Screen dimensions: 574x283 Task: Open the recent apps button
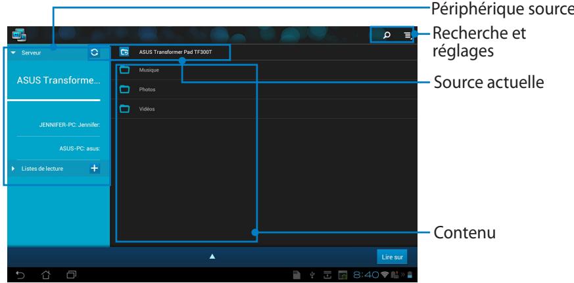[x=72, y=274]
